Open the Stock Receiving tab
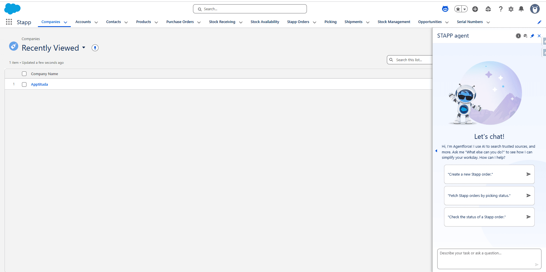 pyautogui.click(x=222, y=22)
